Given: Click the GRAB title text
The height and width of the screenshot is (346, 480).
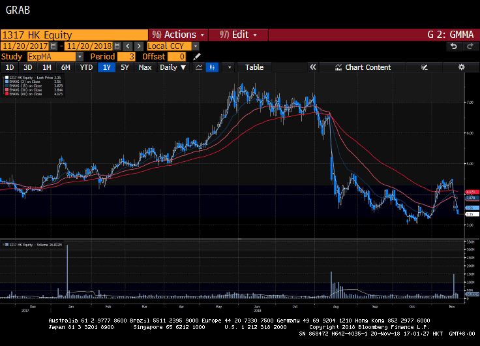Looking at the screenshot, I should (x=18, y=10).
